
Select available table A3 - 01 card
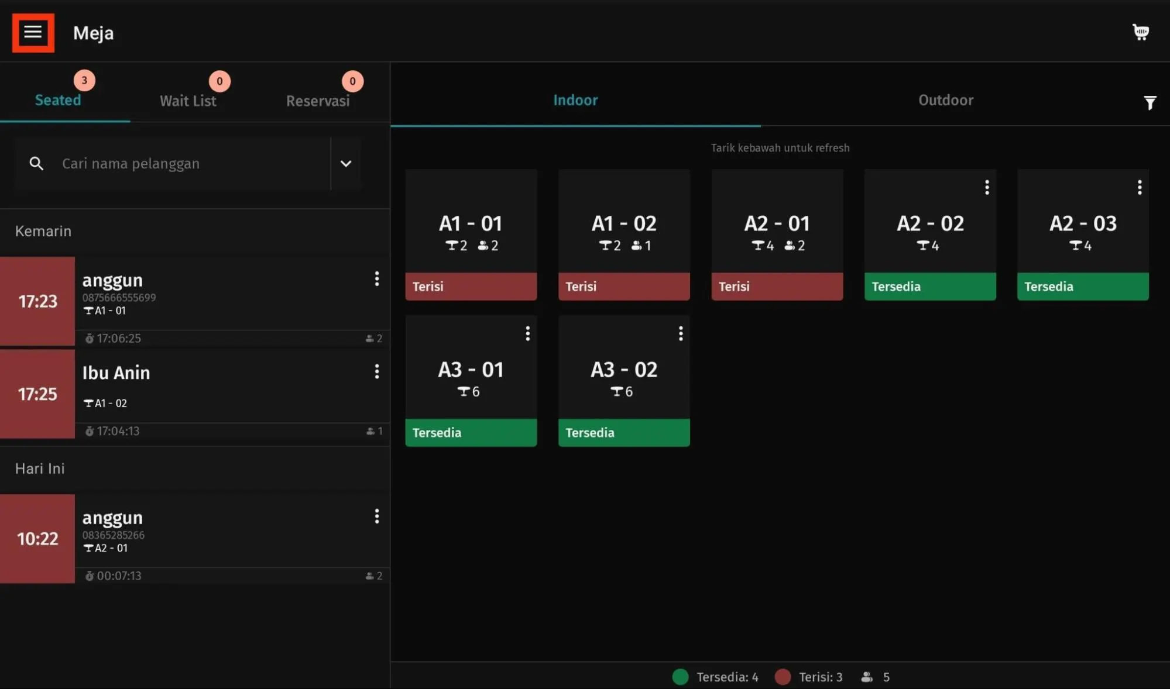471,380
